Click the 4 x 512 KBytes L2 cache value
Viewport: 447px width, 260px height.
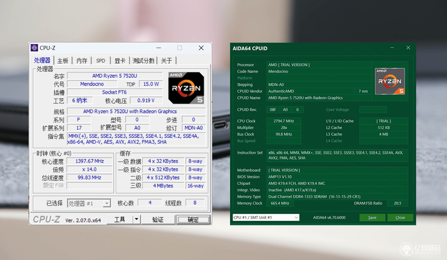pyautogui.click(x=163, y=177)
